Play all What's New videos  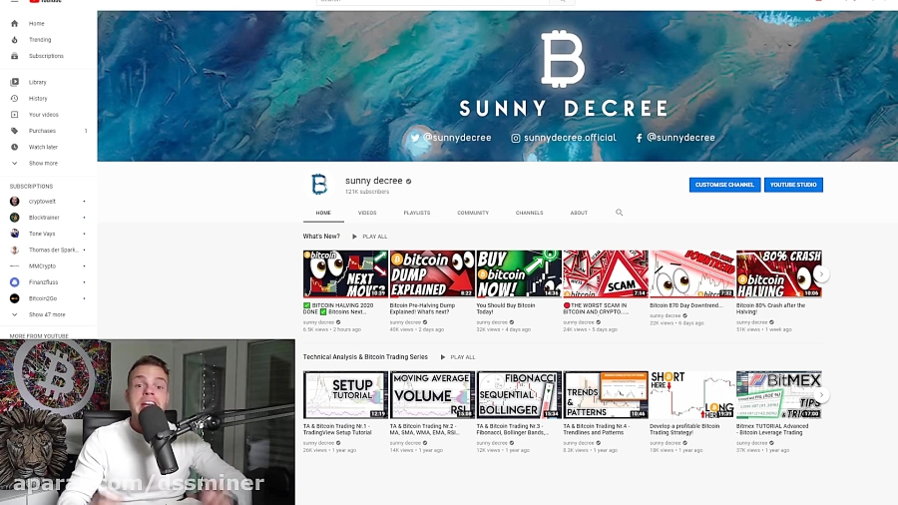(x=370, y=237)
